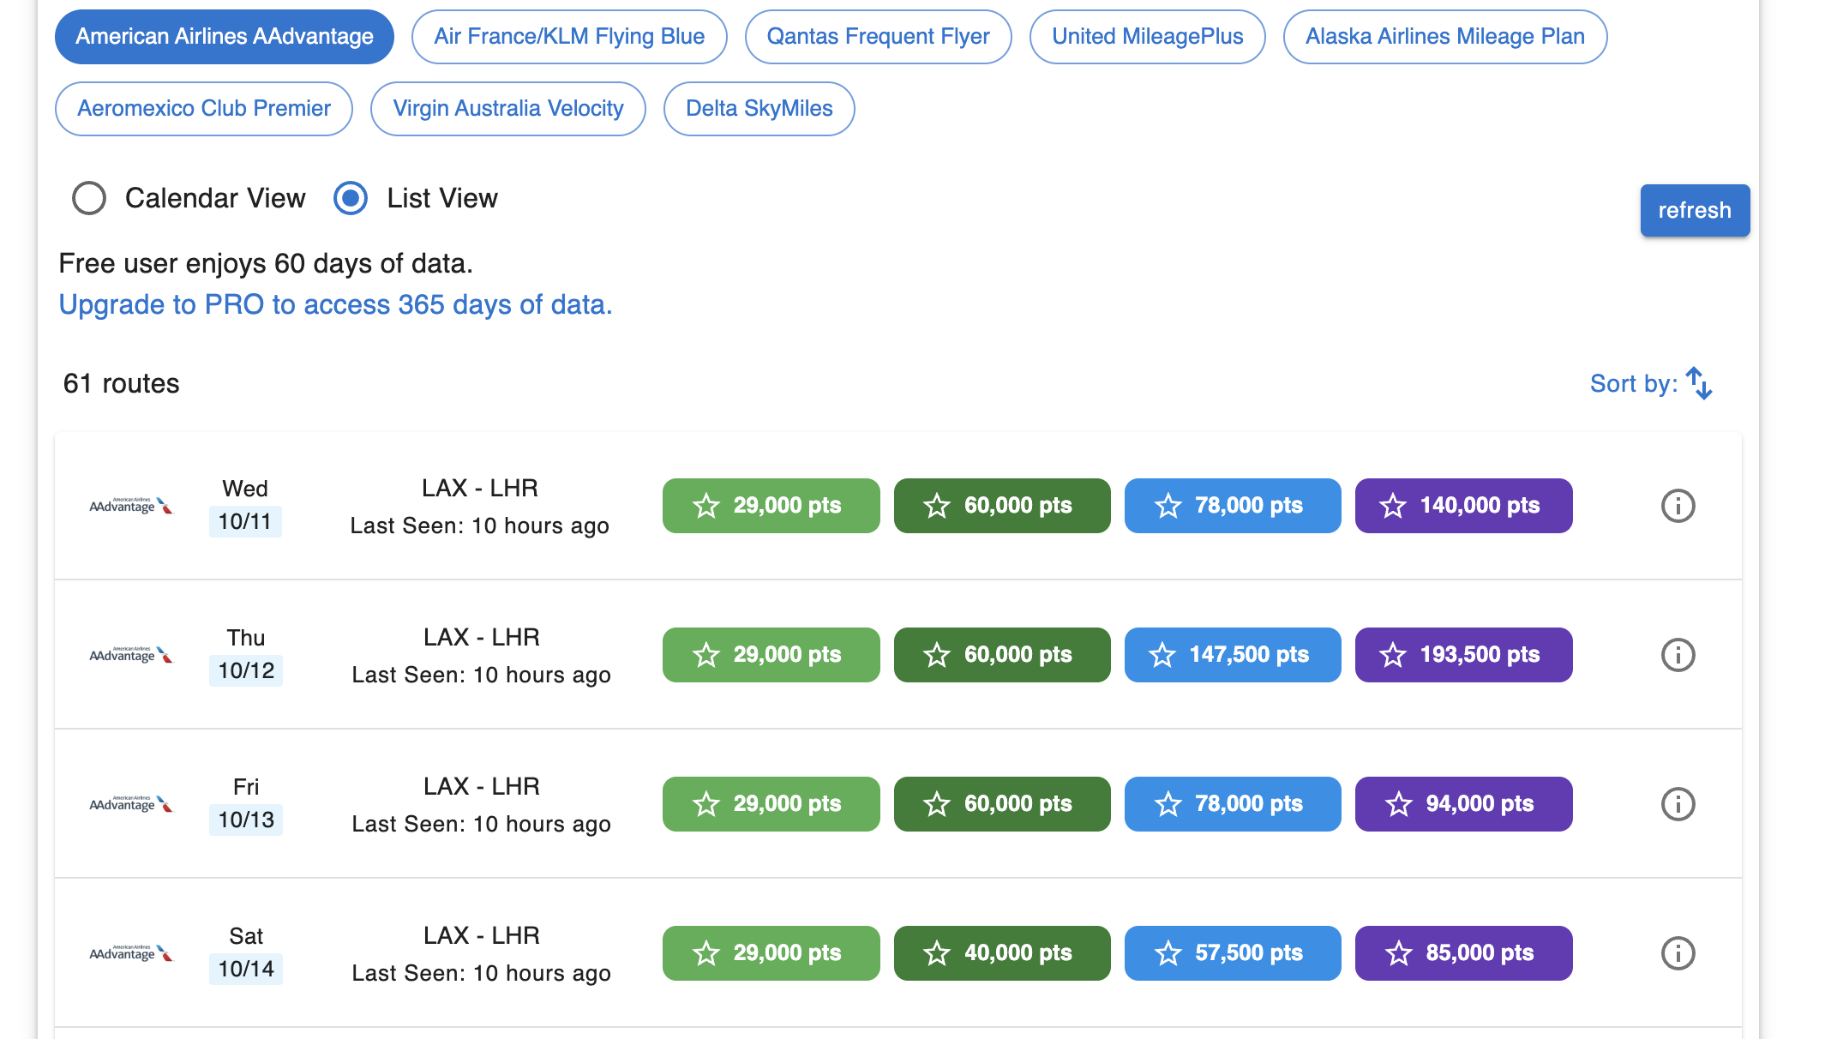Click the AAdvantage airline logo on the first row

130,506
